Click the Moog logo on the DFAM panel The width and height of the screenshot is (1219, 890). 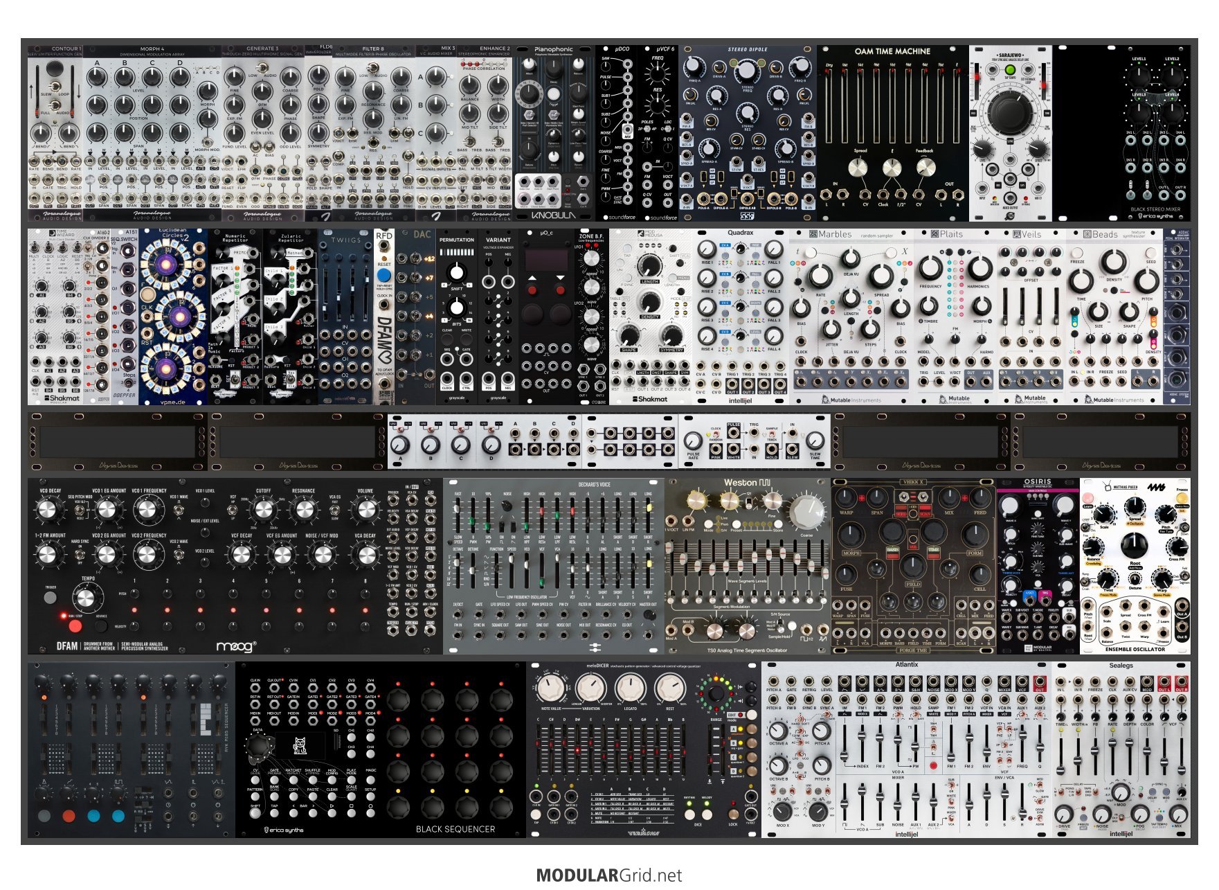(237, 647)
